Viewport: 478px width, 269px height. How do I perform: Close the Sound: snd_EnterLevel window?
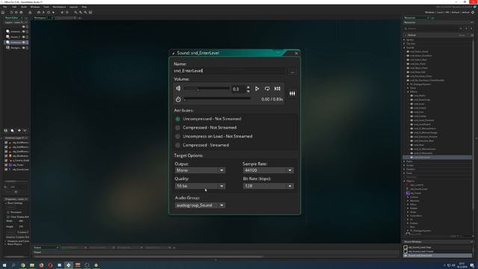(297, 53)
